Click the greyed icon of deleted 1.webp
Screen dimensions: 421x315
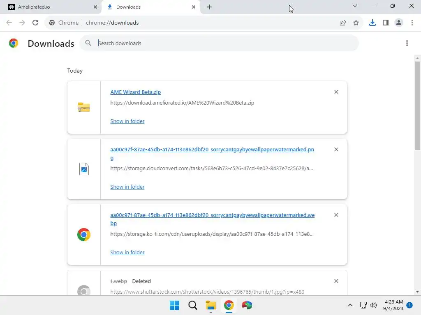click(x=84, y=290)
